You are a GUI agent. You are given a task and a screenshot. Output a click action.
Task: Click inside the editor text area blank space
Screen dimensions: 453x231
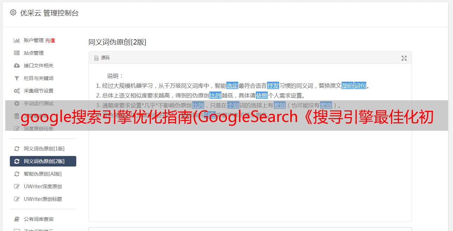tap(250, 175)
